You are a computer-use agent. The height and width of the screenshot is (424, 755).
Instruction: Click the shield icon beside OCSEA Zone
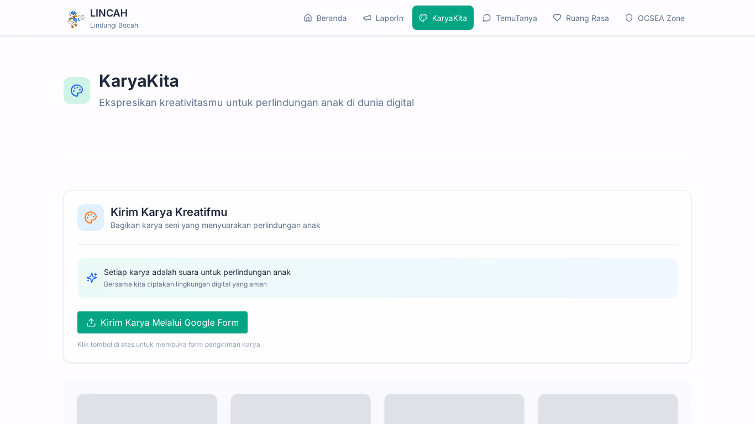pyautogui.click(x=629, y=18)
